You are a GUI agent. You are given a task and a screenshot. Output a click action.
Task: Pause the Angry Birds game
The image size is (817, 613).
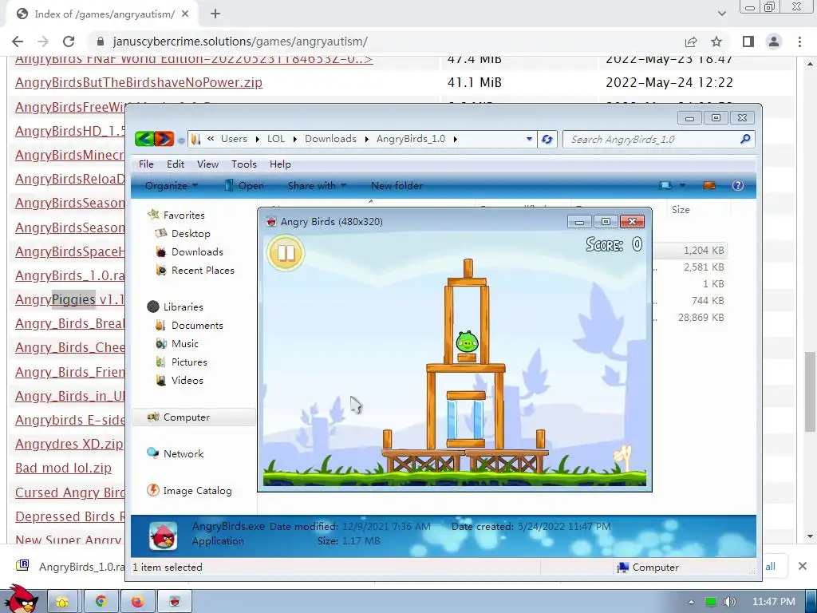click(x=286, y=253)
